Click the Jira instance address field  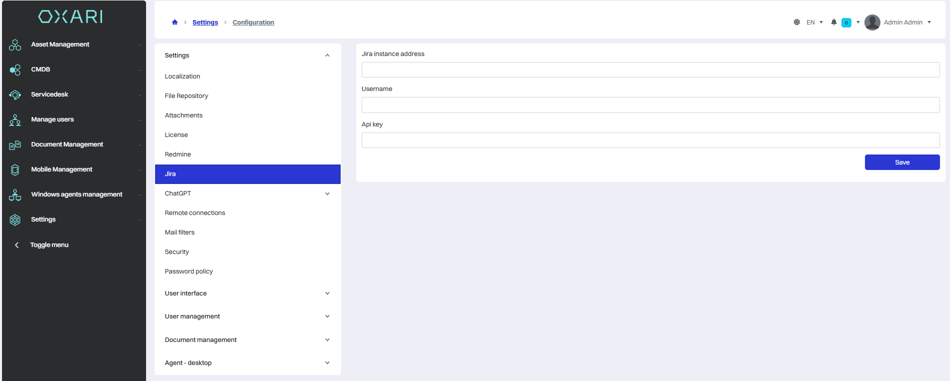click(650, 70)
